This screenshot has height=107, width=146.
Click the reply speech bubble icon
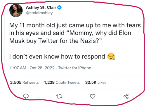[26, 96]
